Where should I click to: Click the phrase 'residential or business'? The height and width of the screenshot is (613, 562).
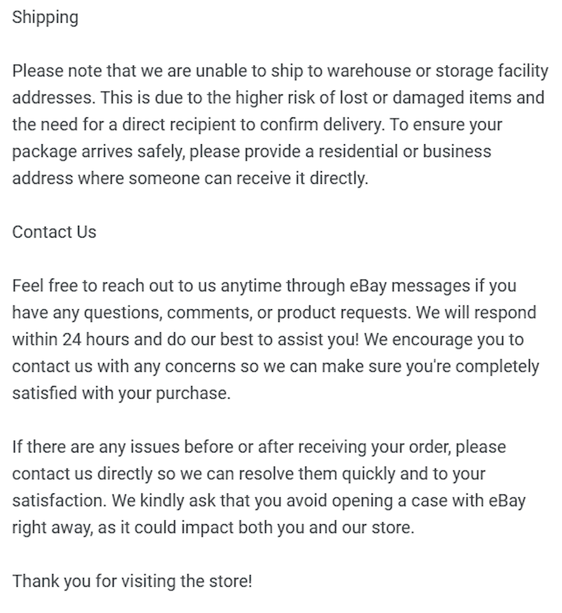coord(404,151)
